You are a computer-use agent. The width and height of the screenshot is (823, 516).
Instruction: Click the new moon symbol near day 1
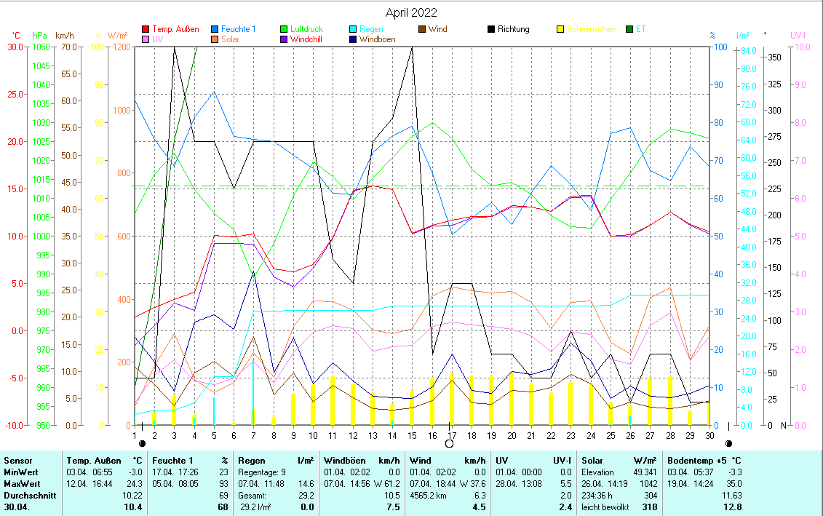tap(142, 443)
